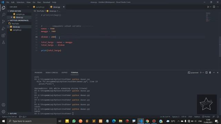Image resolution: width=221 pixels, height=124 pixels.
Task: Open the Testing flask view
Action: pyautogui.click(x=3, y=42)
